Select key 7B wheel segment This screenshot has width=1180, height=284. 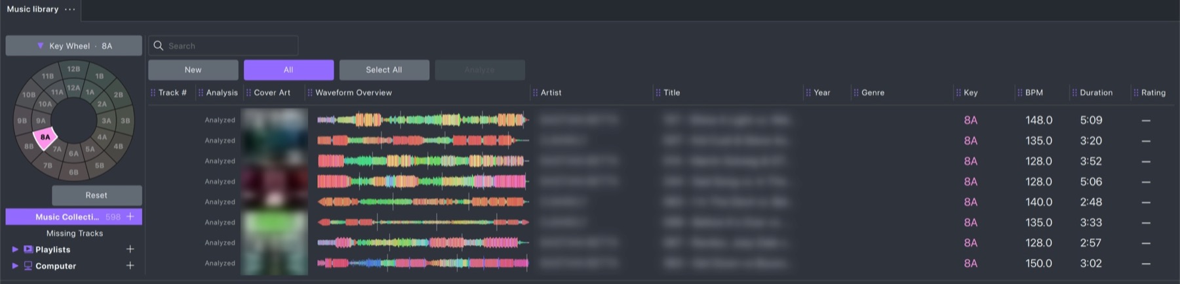coord(48,165)
